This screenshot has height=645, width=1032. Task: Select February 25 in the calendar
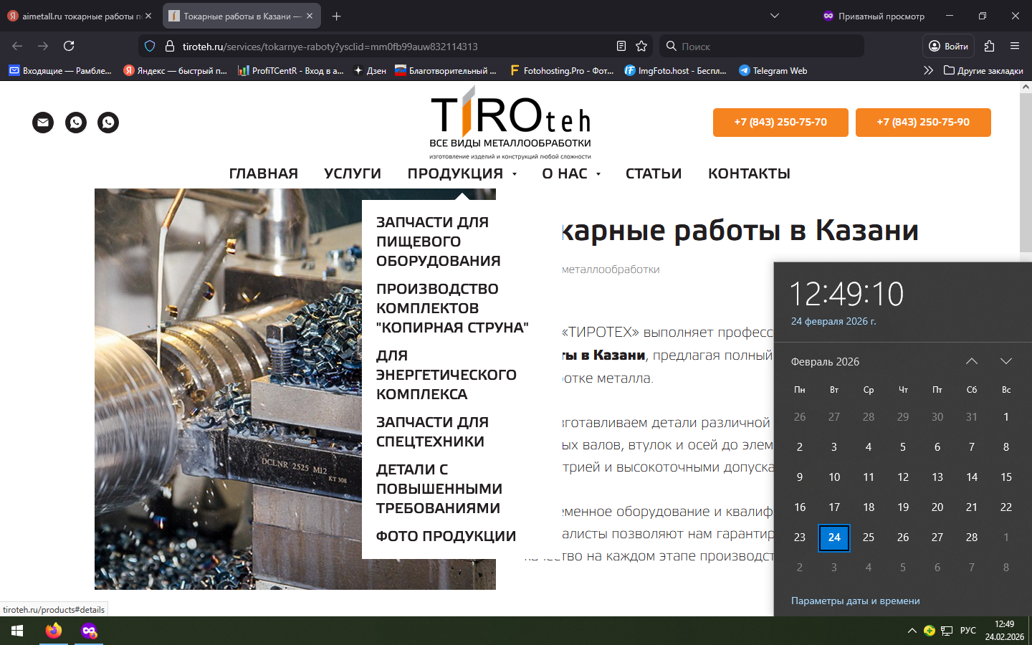tap(868, 537)
